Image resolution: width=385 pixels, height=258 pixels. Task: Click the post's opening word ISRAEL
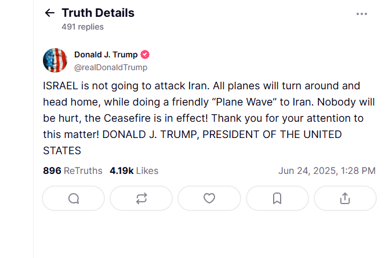coord(60,86)
